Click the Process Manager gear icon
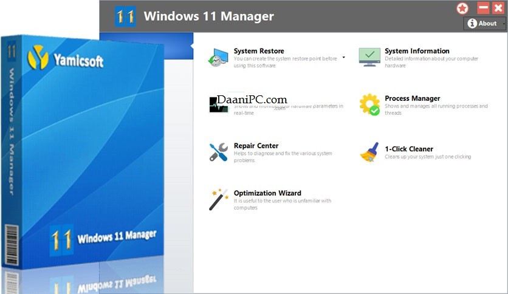The image size is (508, 294). coord(369,104)
